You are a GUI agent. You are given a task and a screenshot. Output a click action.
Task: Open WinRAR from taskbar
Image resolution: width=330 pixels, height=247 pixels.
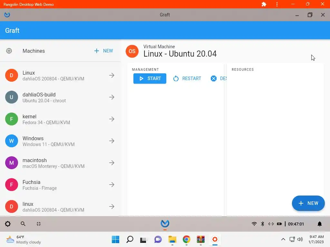pos(200,239)
